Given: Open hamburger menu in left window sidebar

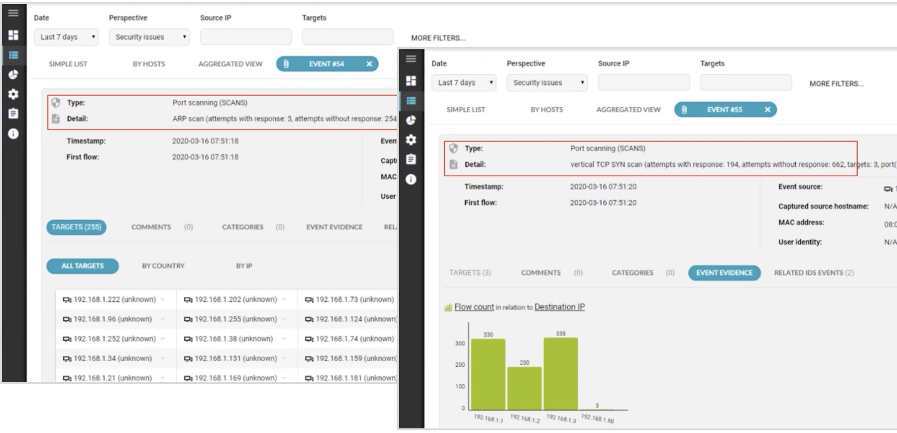Looking at the screenshot, I should [13, 13].
